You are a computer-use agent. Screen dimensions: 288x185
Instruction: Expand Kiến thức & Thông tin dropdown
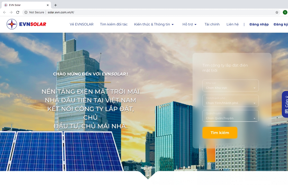tap(154, 24)
